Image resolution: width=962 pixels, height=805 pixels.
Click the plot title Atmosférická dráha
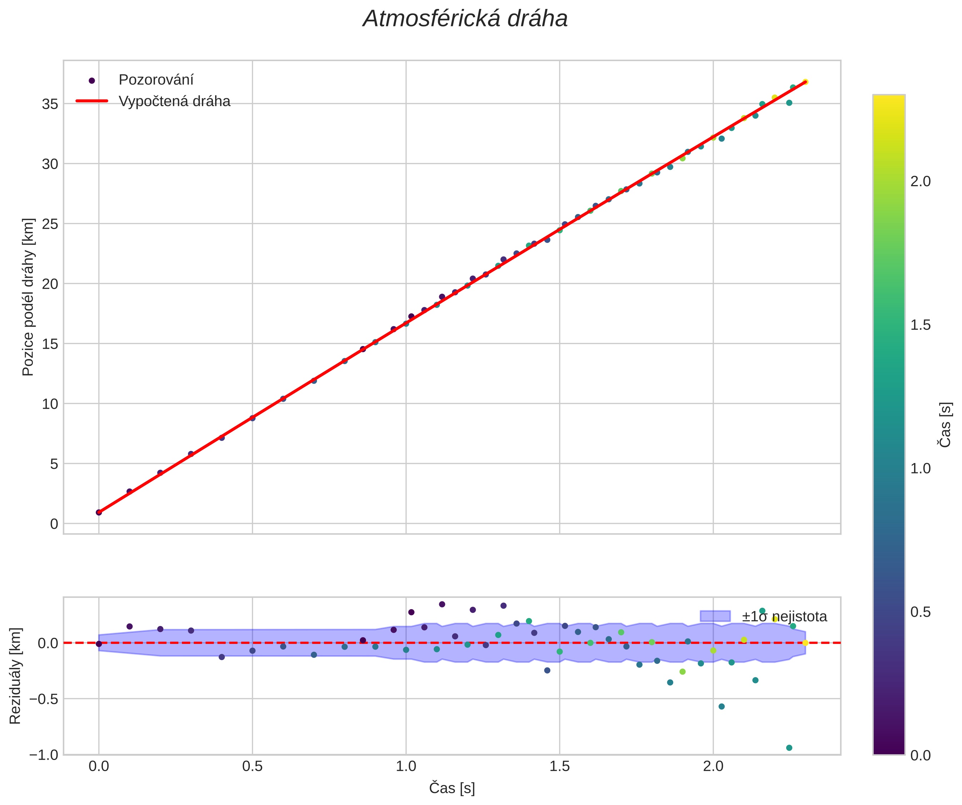(x=465, y=19)
